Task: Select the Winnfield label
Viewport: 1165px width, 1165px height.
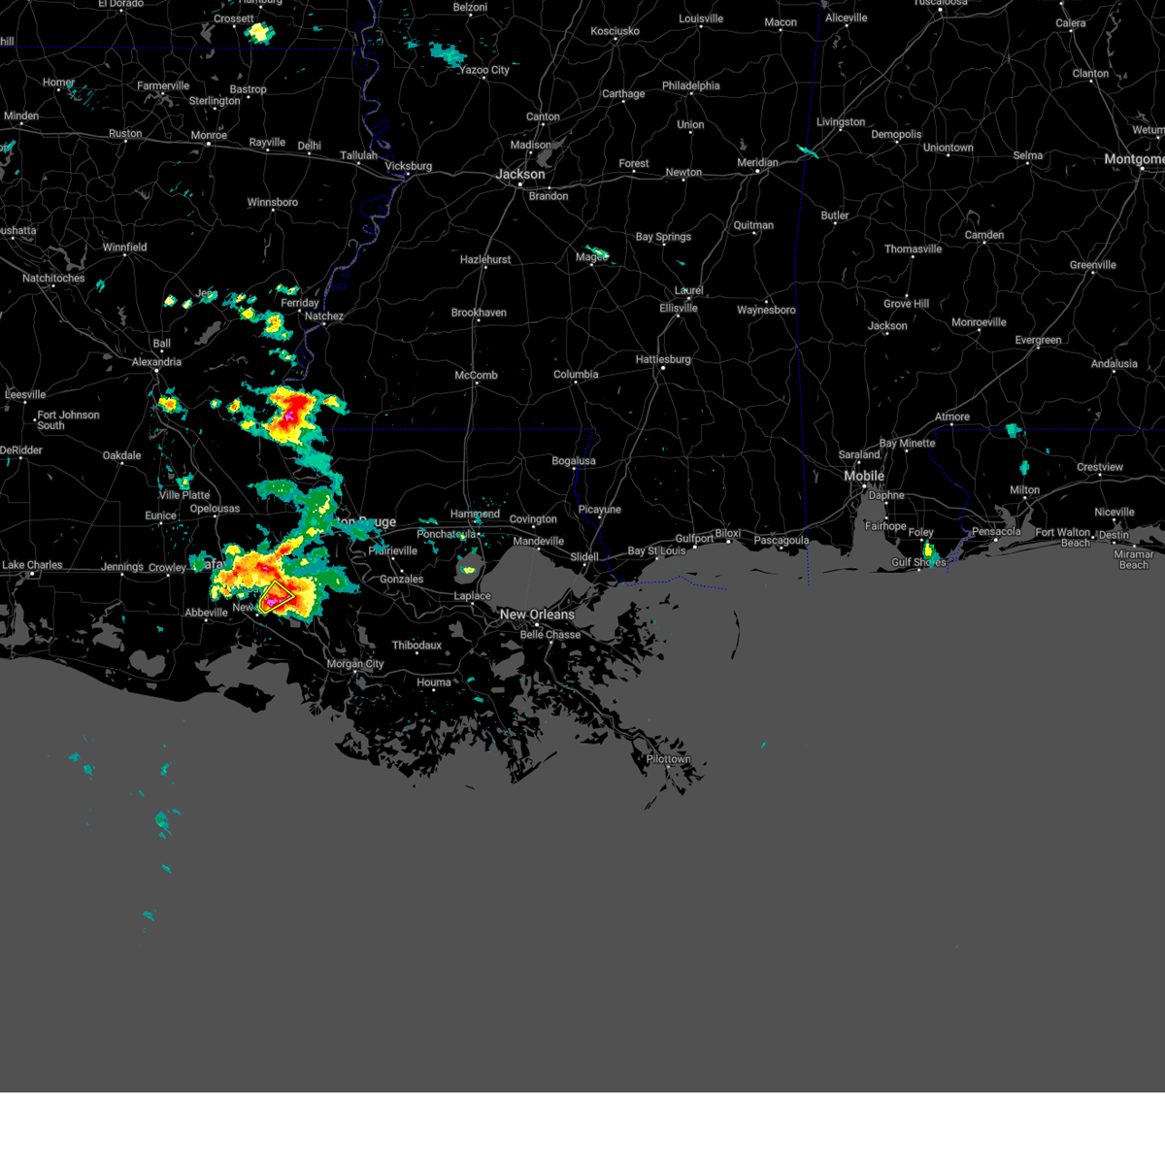Action: pos(125,248)
